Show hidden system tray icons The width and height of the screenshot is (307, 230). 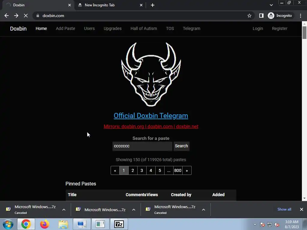255,224
